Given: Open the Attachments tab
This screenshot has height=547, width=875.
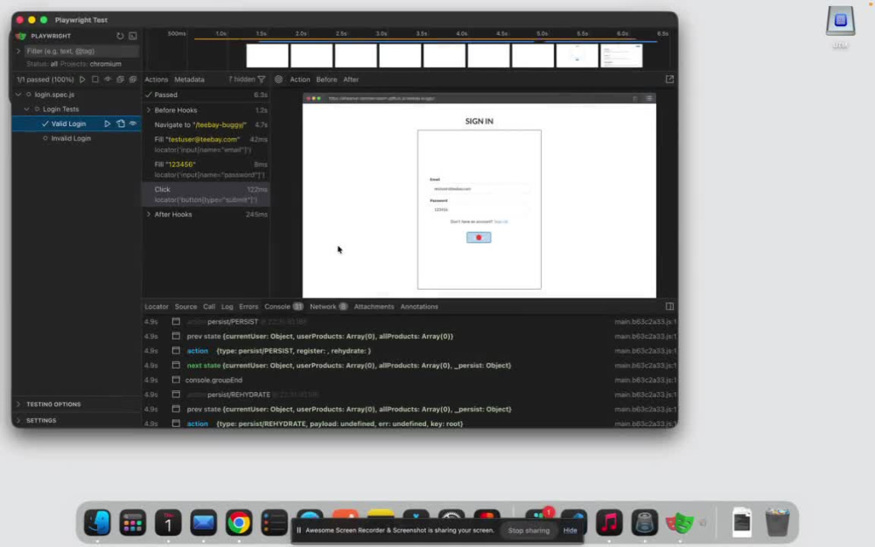Looking at the screenshot, I should [374, 306].
